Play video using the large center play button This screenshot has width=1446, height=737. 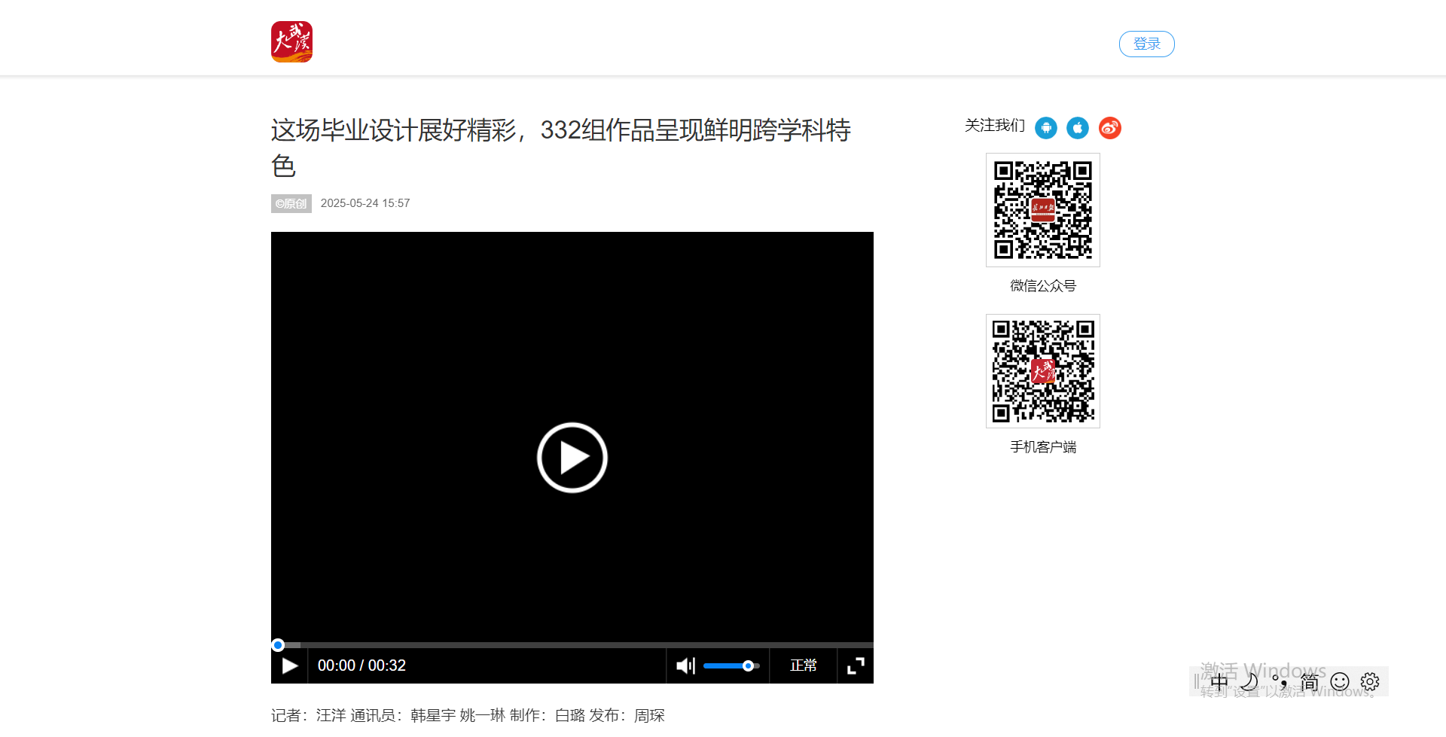pos(572,458)
